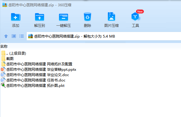181x117 pixels.
Task: Go up one level with the arrow icon
Action: pos(6,36)
